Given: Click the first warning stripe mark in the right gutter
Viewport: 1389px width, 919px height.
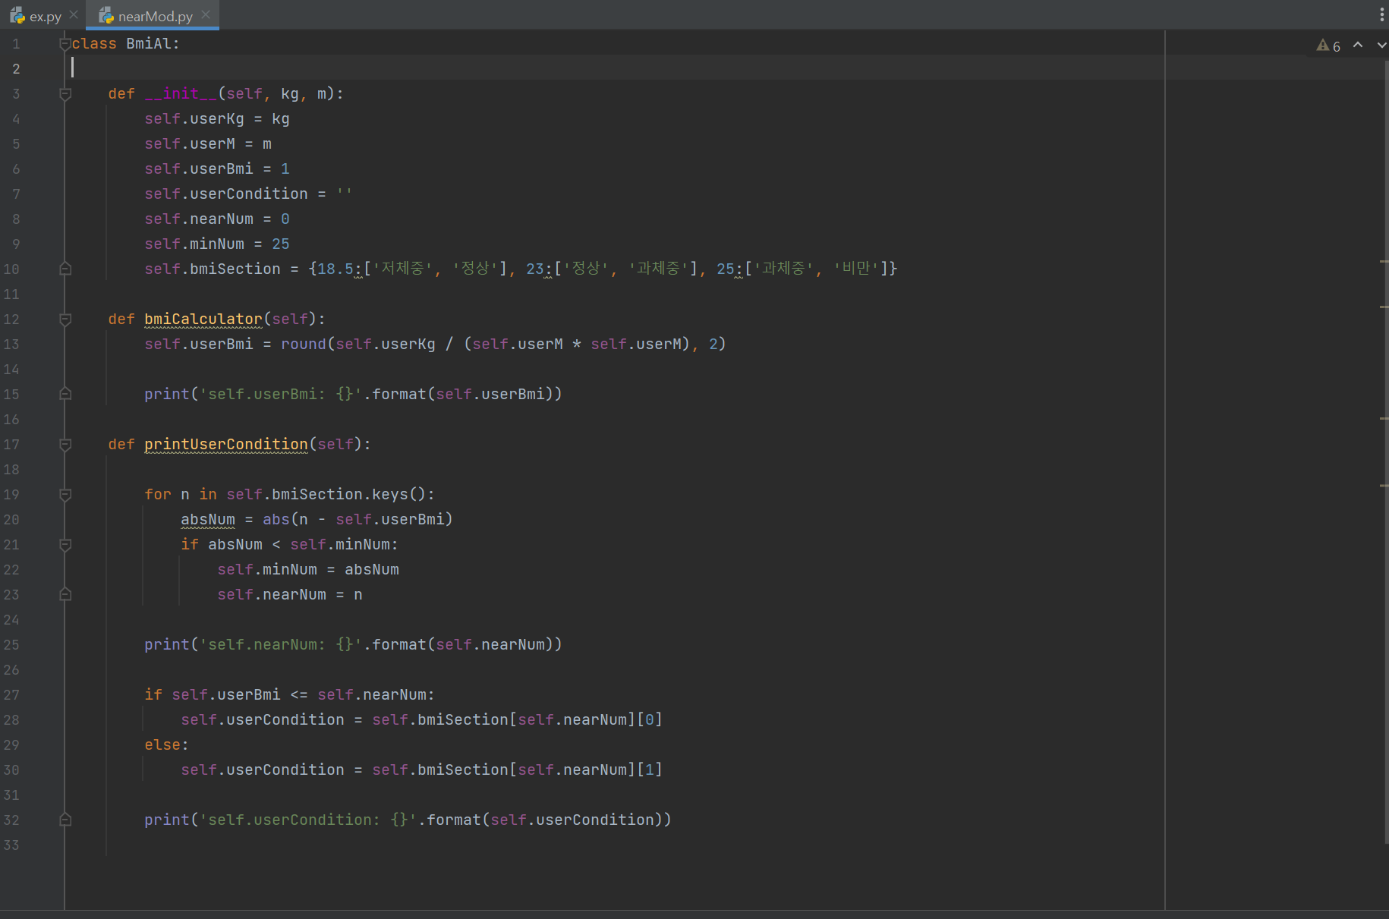Looking at the screenshot, I should [1384, 262].
